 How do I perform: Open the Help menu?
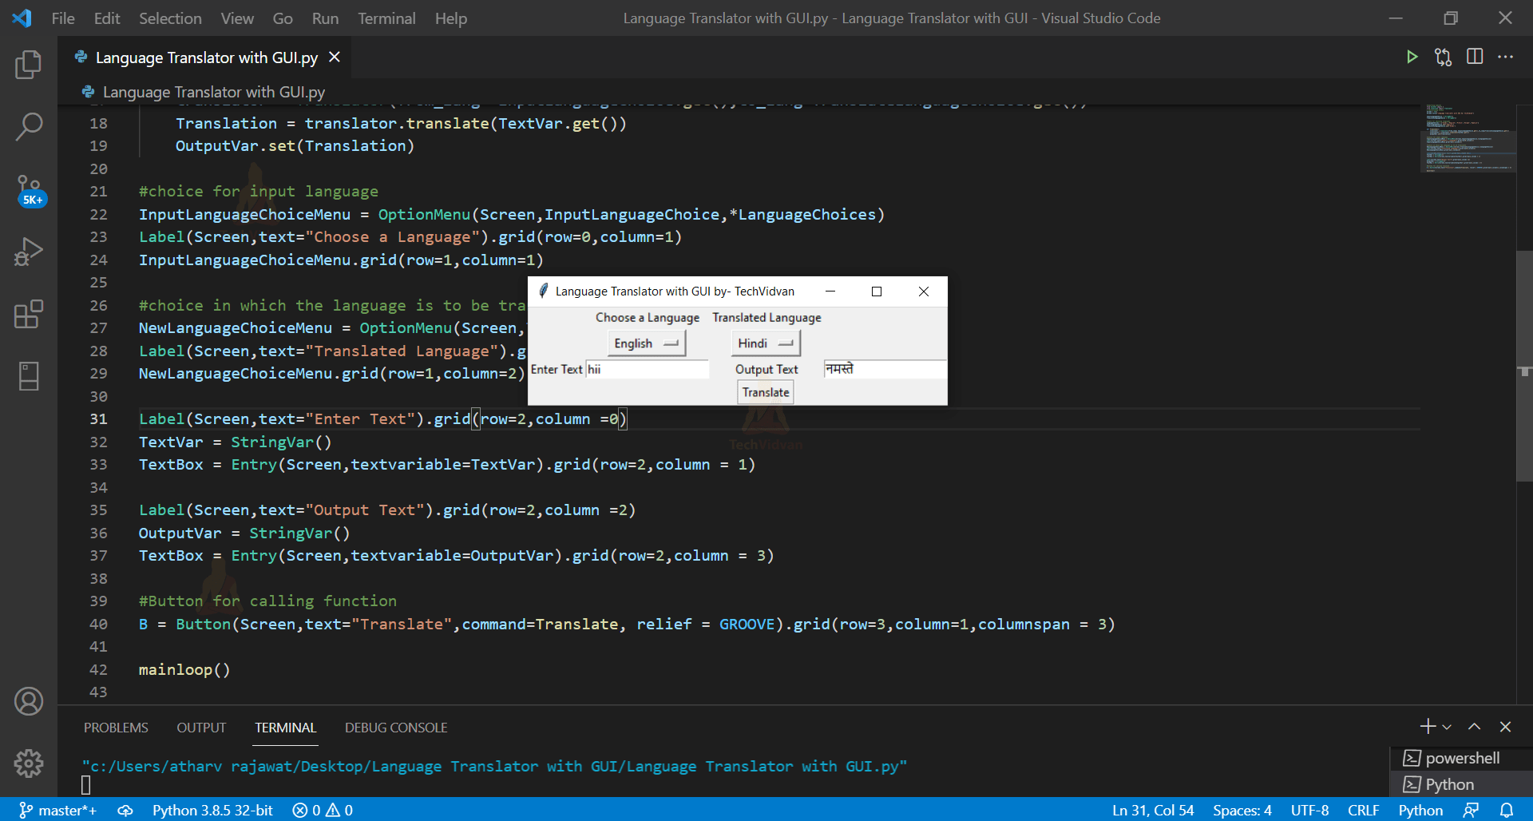point(451,18)
